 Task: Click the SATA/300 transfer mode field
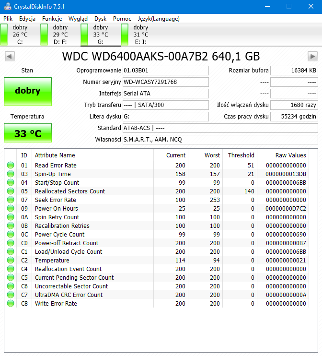click(165, 105)
